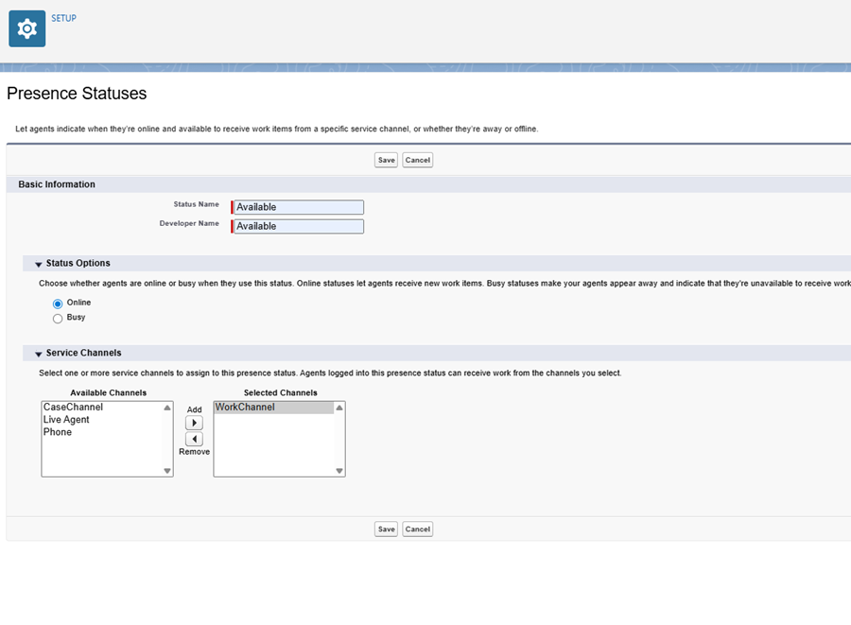Select CaseChannel in Available Channels
851x625 pixels.
[x=73, y=407]
